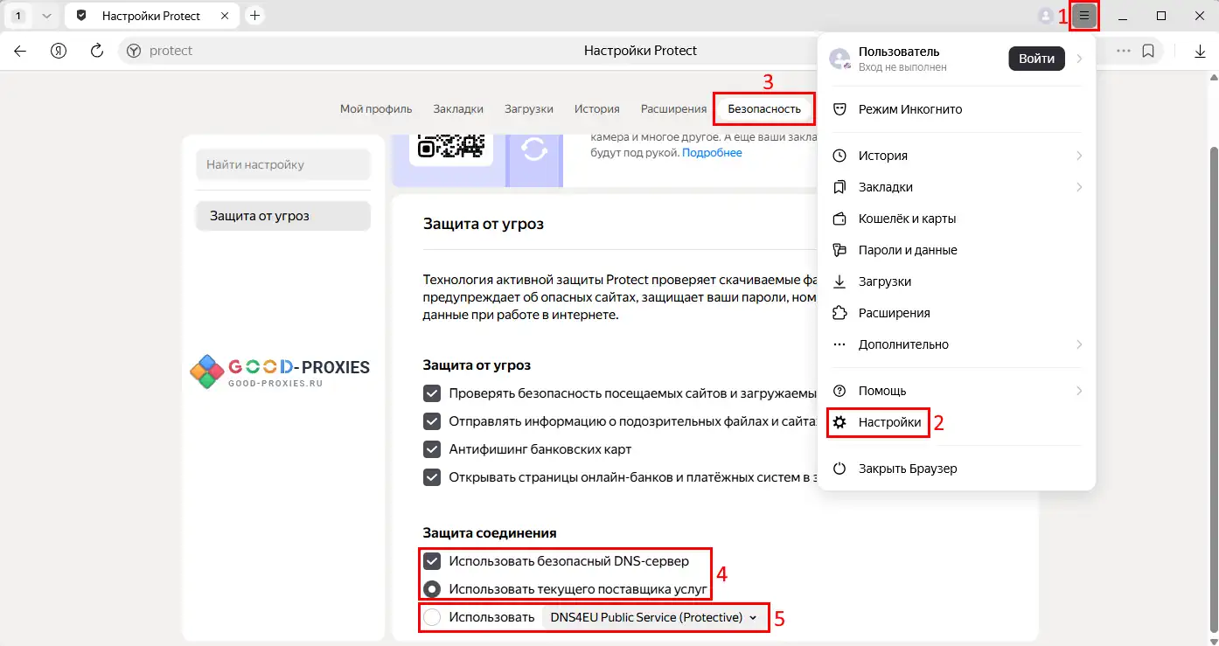Click the question mark icon beside Помощь
The height and width of the screenshot is (646, 1219).
point(839,391)
